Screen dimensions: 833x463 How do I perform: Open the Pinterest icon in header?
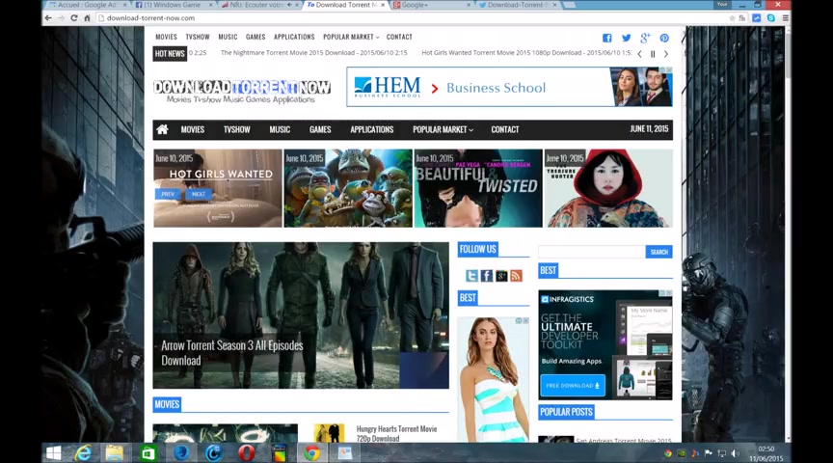[664, 38]
